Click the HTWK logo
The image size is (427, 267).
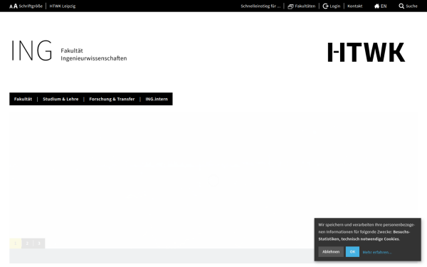(367, 52)
